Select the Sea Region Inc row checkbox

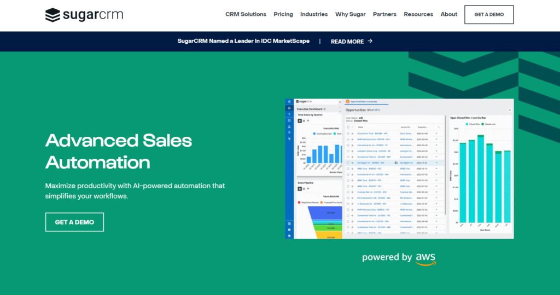tap(348, 163)
